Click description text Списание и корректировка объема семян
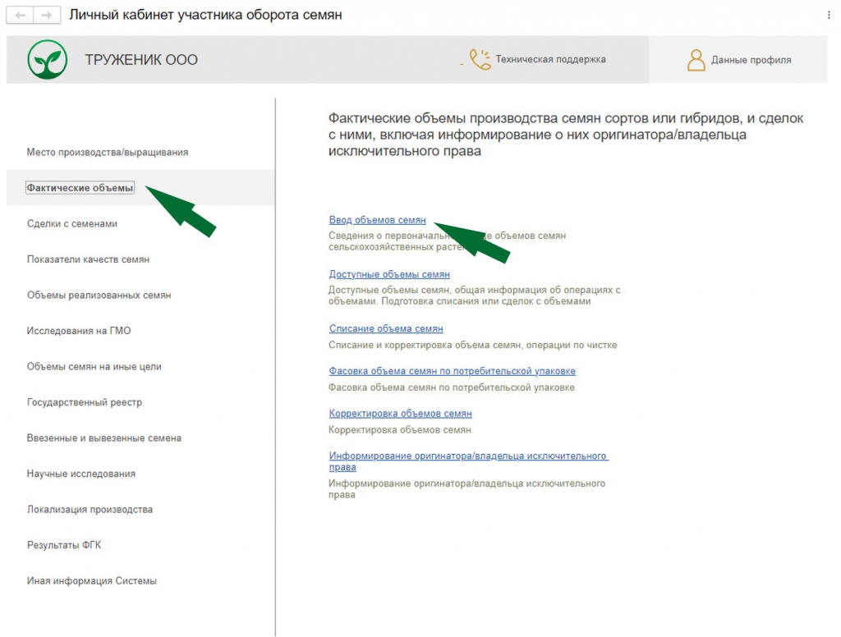The height and width of the screenshot is (637, 841). [x=472, y=345]
